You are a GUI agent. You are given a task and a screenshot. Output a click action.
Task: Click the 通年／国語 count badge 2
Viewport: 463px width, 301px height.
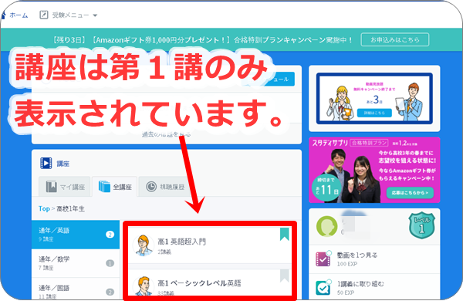click(x=110, y=293)
